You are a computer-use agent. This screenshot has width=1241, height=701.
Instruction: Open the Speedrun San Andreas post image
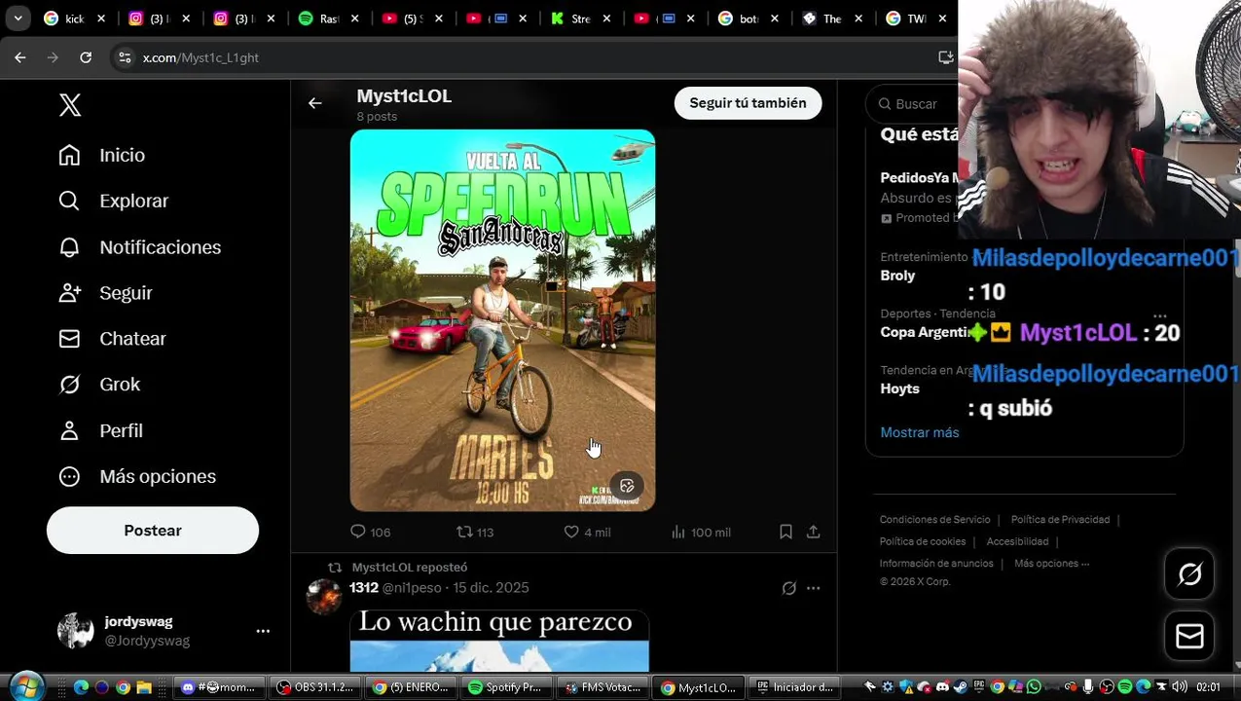[502, 320]
